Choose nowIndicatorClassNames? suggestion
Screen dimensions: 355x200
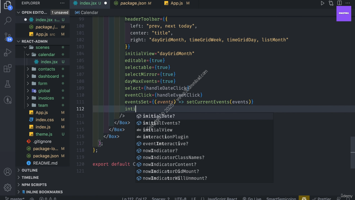coord(204,157)
